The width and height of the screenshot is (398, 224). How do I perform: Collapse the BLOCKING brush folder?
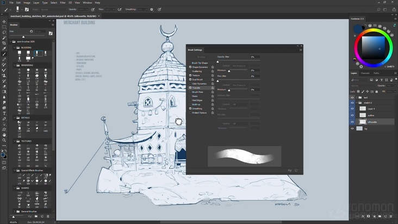tap(15, 47)
